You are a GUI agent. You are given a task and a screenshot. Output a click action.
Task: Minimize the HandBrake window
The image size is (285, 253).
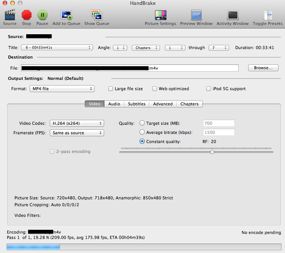(x=13, y=3)
